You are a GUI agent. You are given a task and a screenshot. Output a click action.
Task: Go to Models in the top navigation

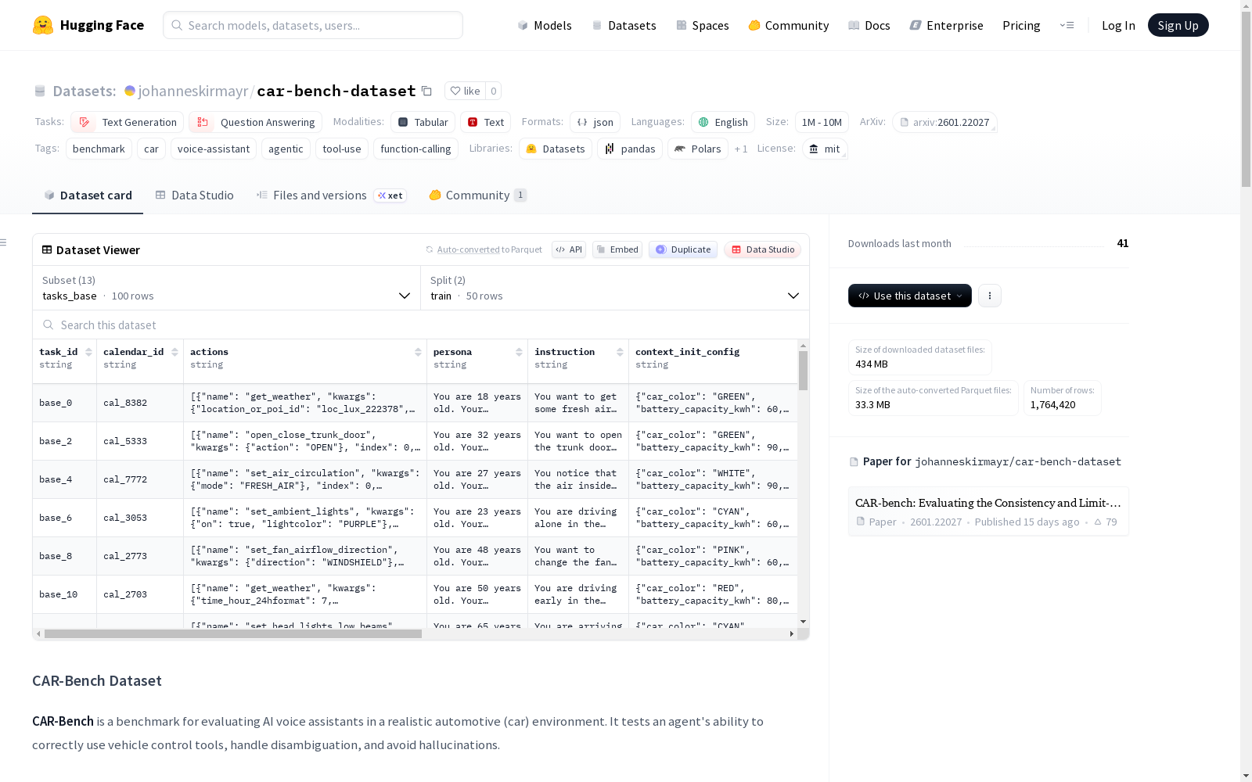tap(545, 25)
